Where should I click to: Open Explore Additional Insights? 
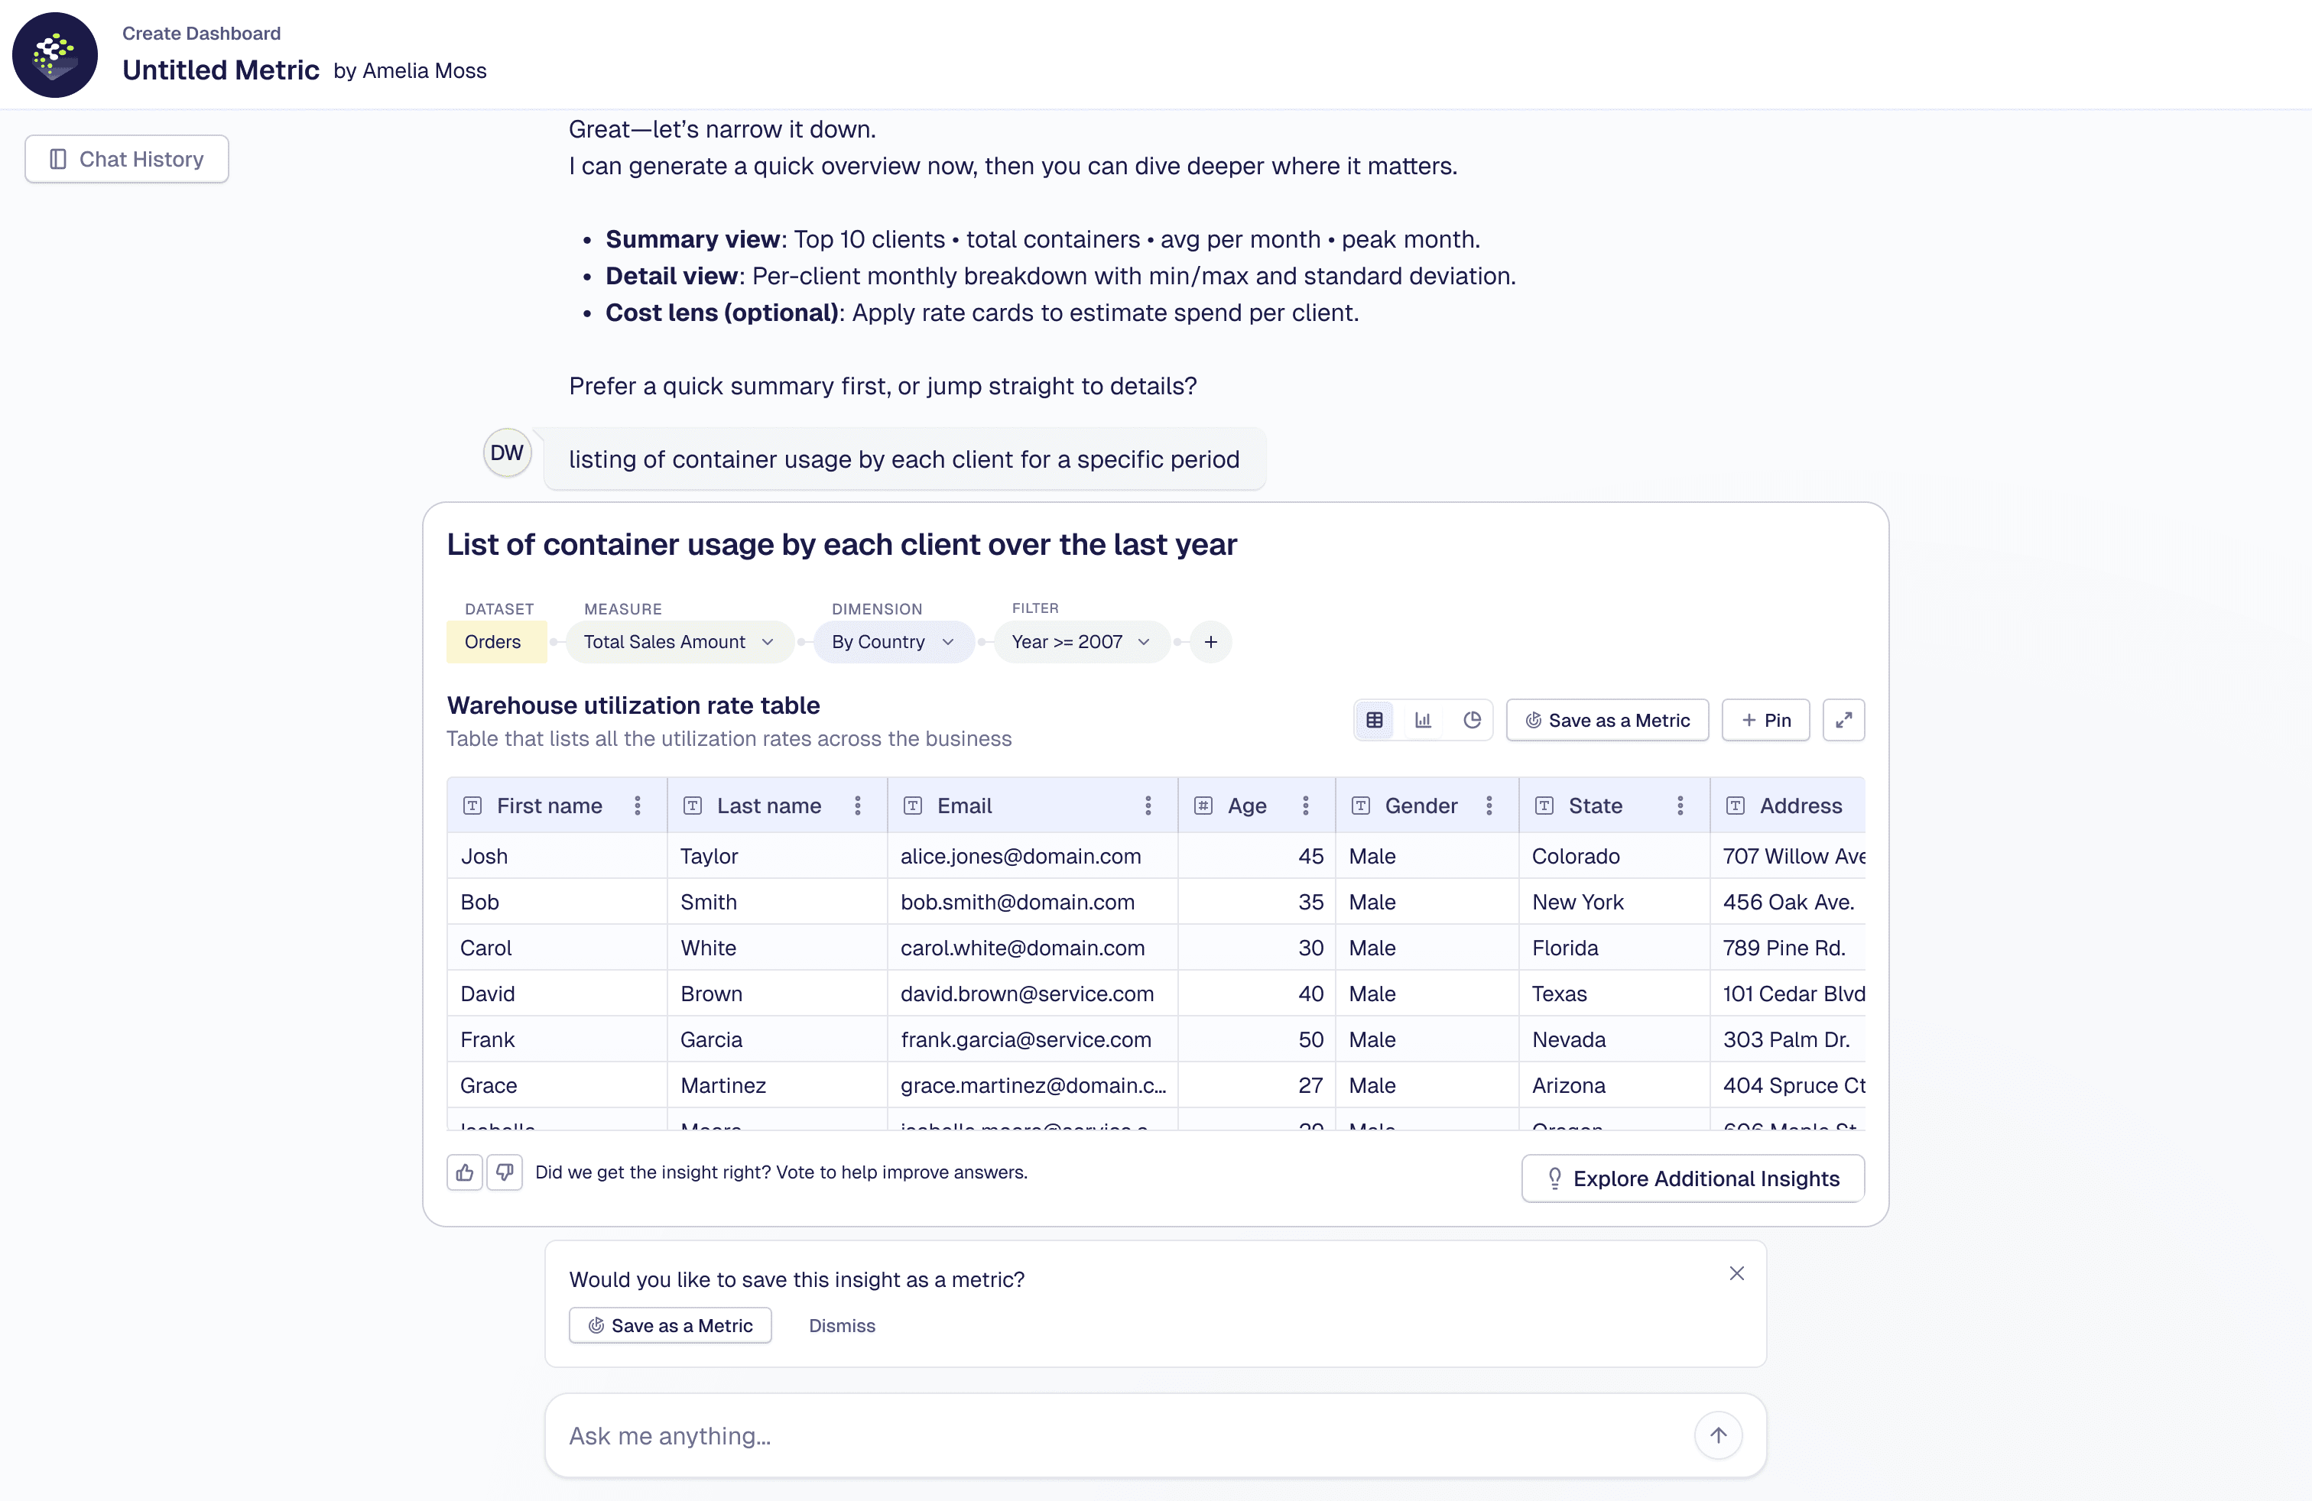click(x=1692, y=1178)
